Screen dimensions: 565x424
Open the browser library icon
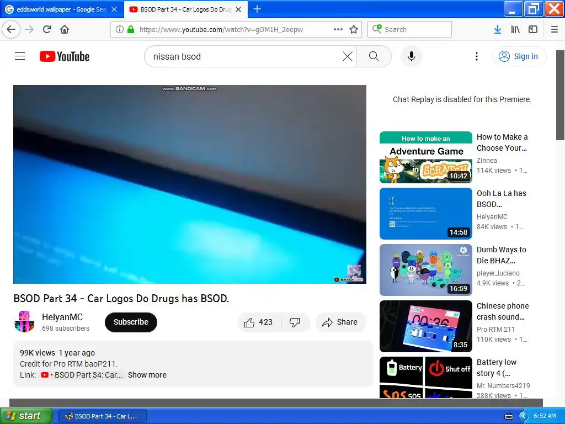(515, 29)
